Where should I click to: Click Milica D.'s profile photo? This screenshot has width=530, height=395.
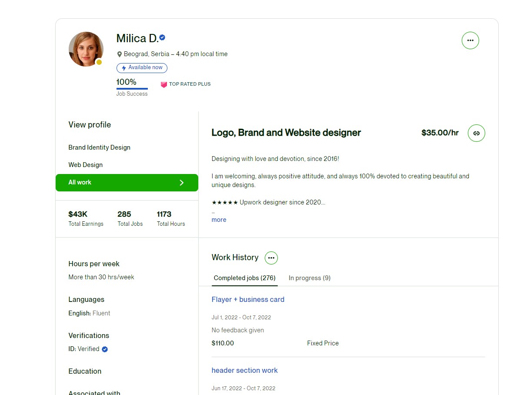86,49
